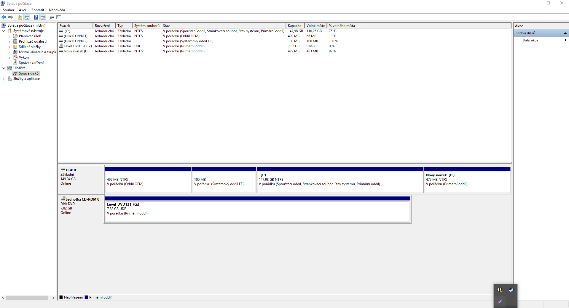This screenshot has height=308, width=569.
Task: Click the checklist settings toolbar icon
Action: (x=59, y=17)
